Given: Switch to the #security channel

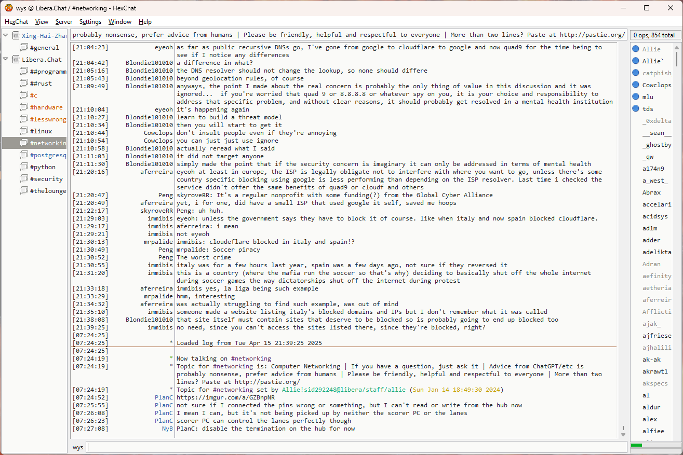Looking at the screenshot, I should (46, 178).
